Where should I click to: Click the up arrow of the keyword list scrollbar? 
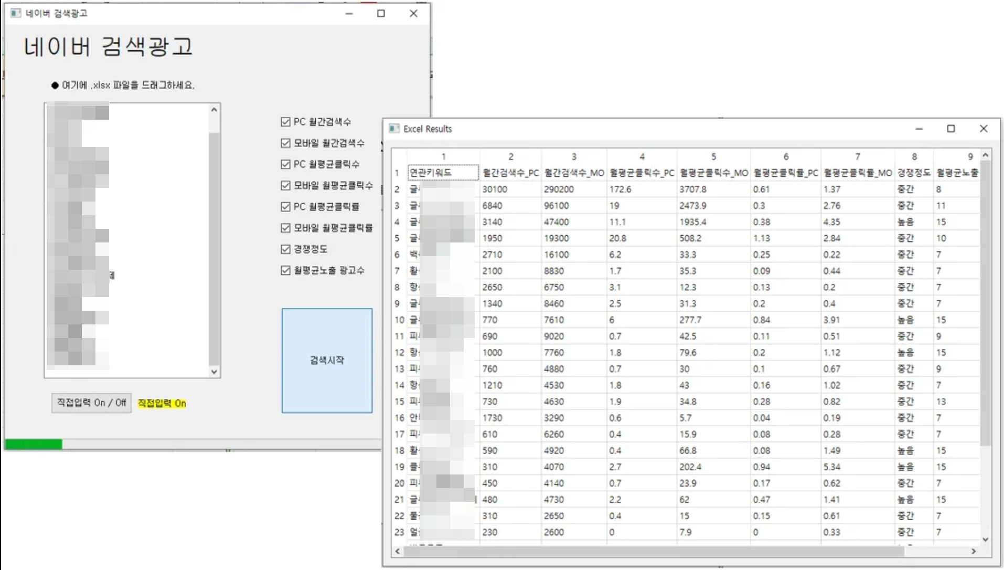click(x=214, y=110)
